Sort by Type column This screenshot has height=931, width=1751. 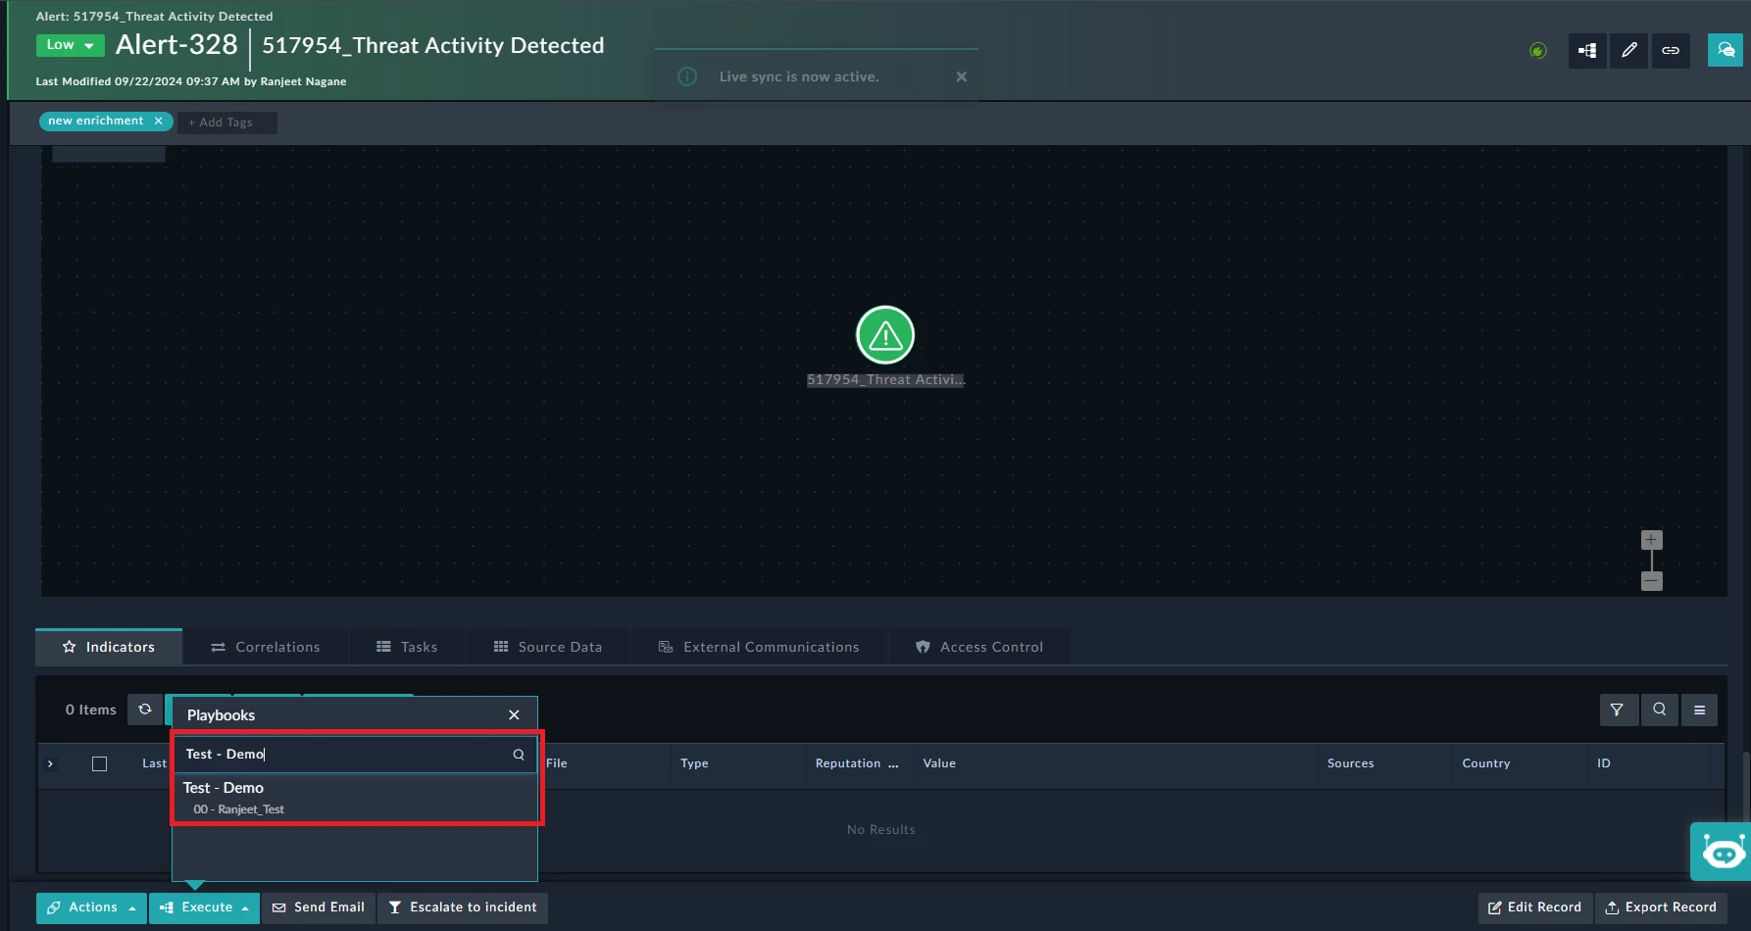(694, 763)
